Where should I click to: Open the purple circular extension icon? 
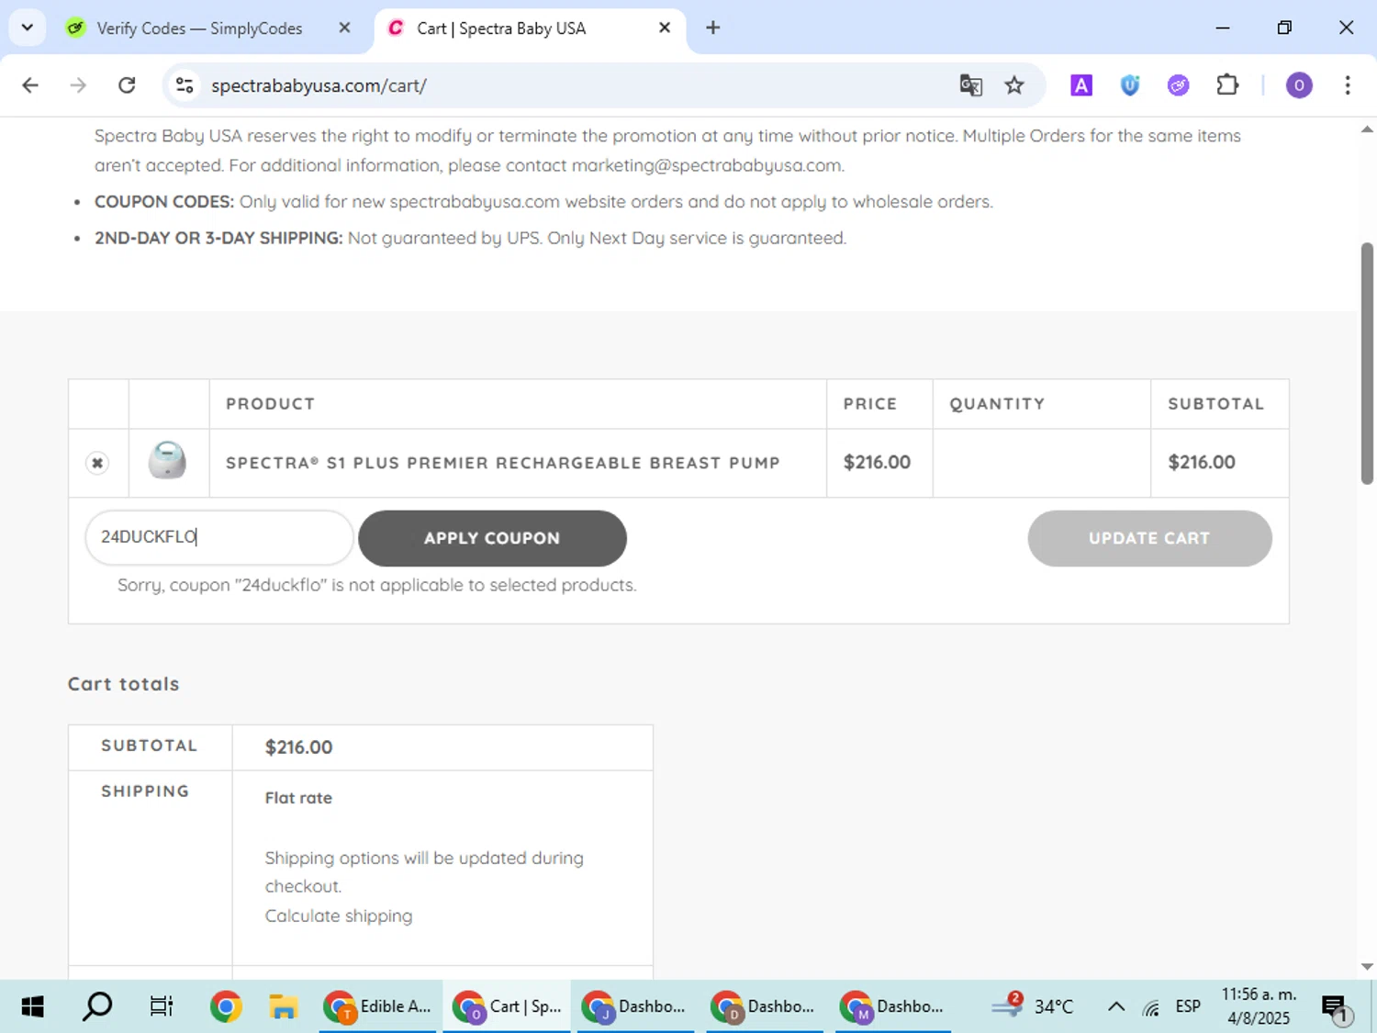click(1179, 85)
